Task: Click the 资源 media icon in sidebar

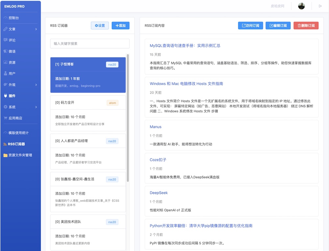Action: pos(5,62)
